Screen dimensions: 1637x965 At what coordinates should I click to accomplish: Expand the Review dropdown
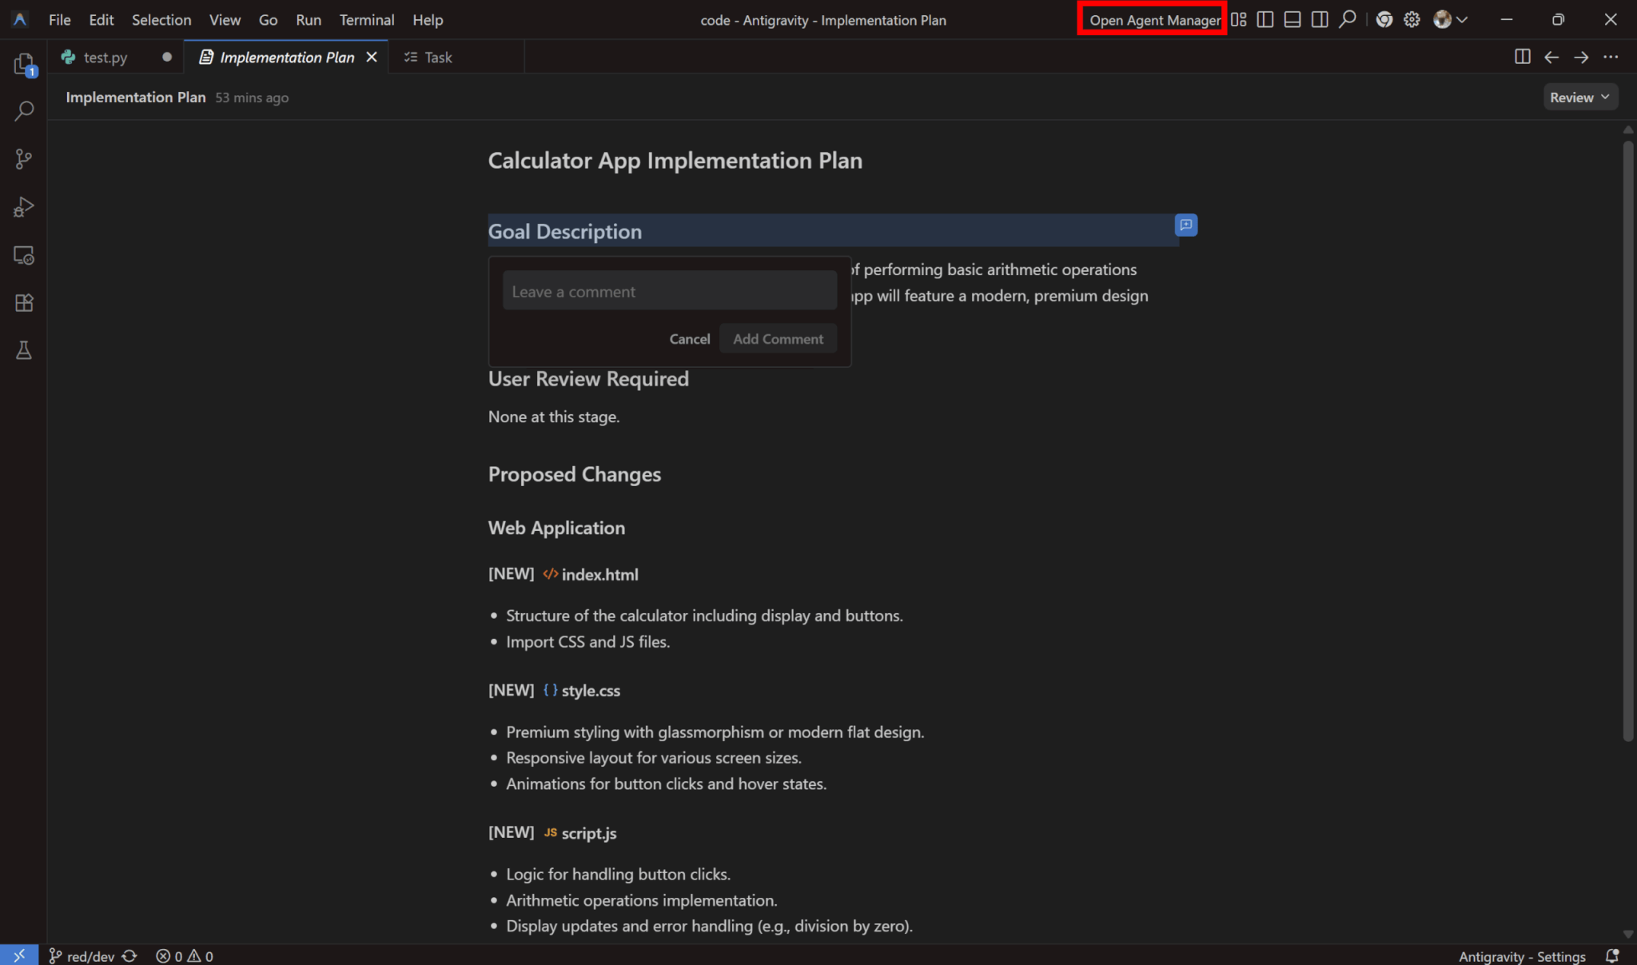click(x=1579, y=98)
